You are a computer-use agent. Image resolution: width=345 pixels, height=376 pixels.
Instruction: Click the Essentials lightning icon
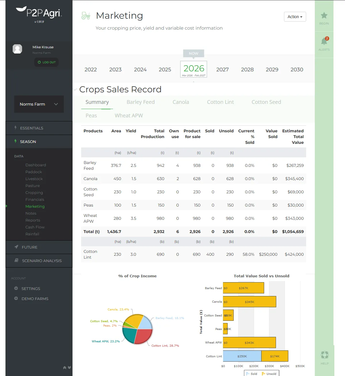click(x=16, y=128)
